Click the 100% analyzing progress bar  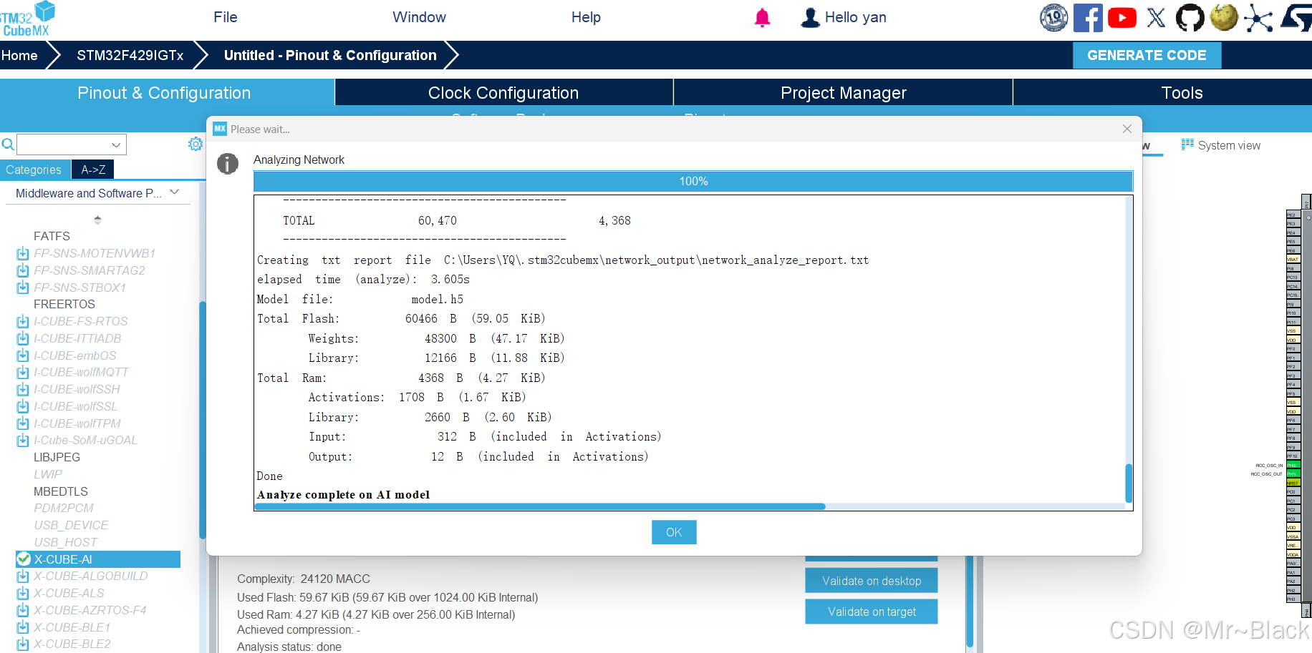click(693, 181)
